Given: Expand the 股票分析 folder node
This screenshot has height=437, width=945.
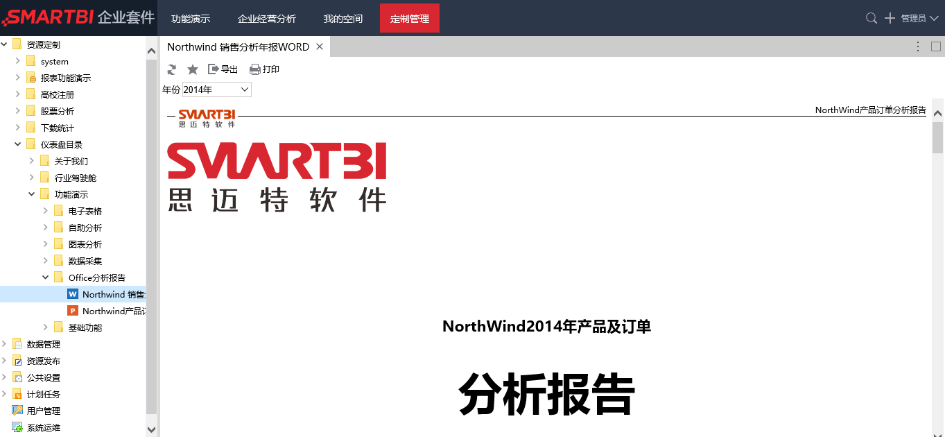Looking at the screenshot, I should tap(18, 111).
